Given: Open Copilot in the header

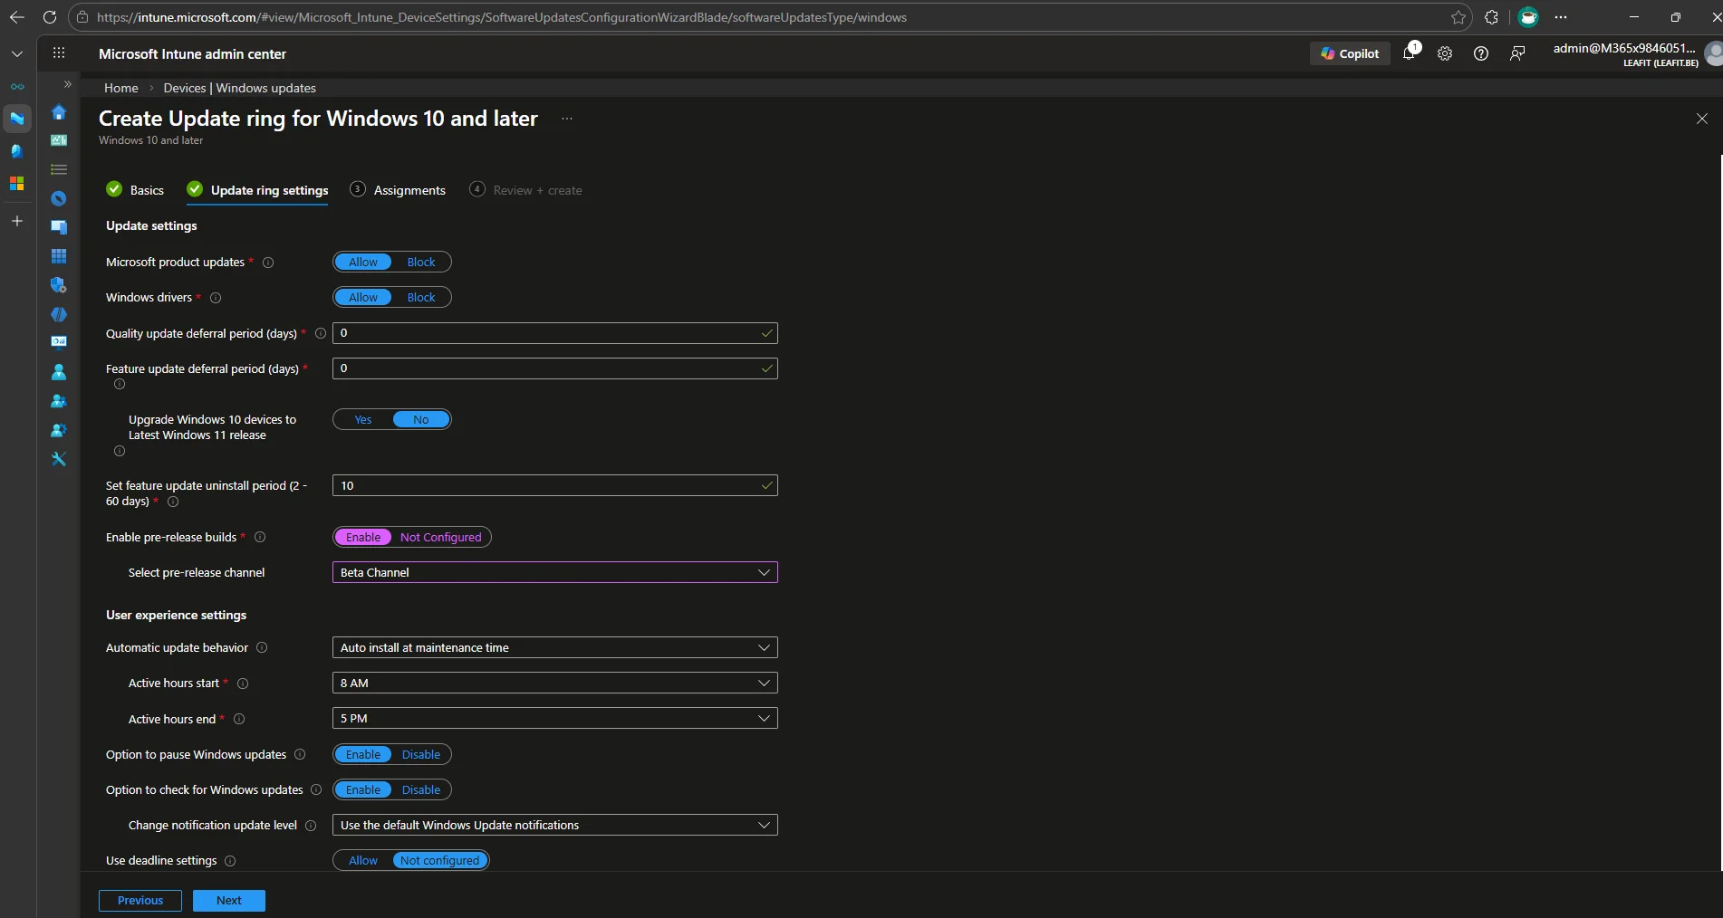Looking at the screenshot, I should point(1350,53).
